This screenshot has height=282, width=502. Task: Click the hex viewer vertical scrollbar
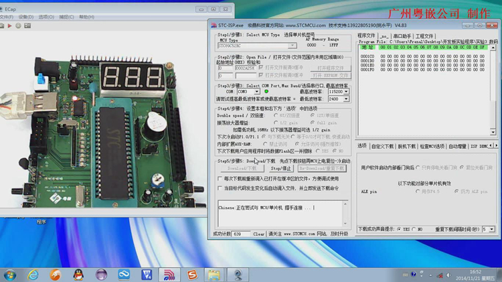coord(493,90)
